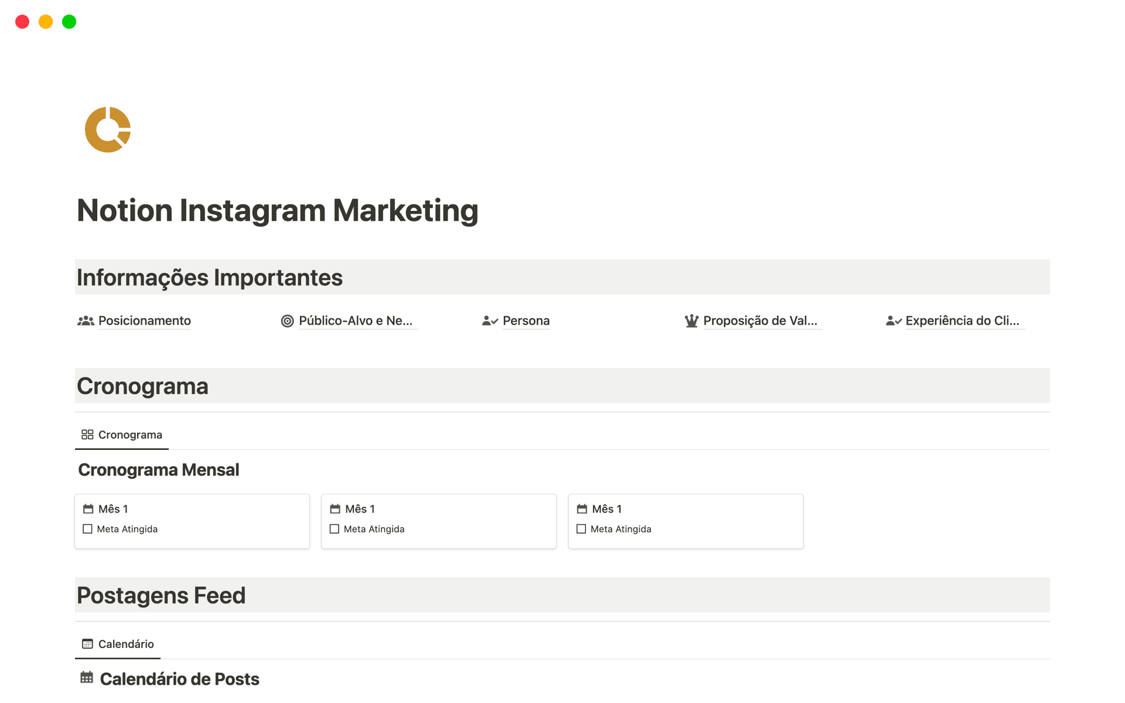
Task: Click the user-check icon beside Persona
Action: coord(490,321)
